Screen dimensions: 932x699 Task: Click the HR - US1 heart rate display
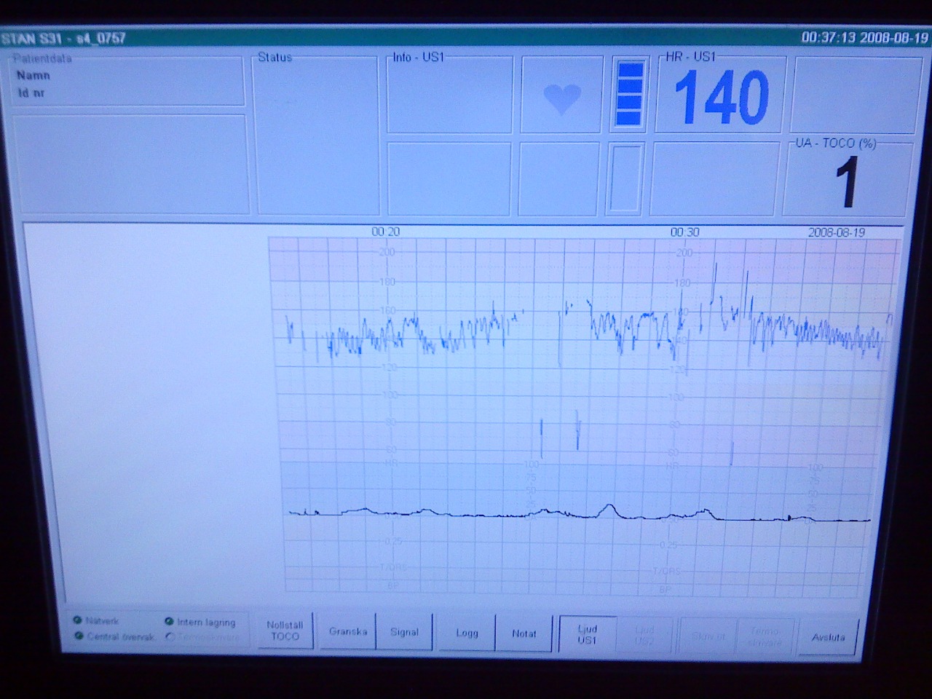coord(720,97)
